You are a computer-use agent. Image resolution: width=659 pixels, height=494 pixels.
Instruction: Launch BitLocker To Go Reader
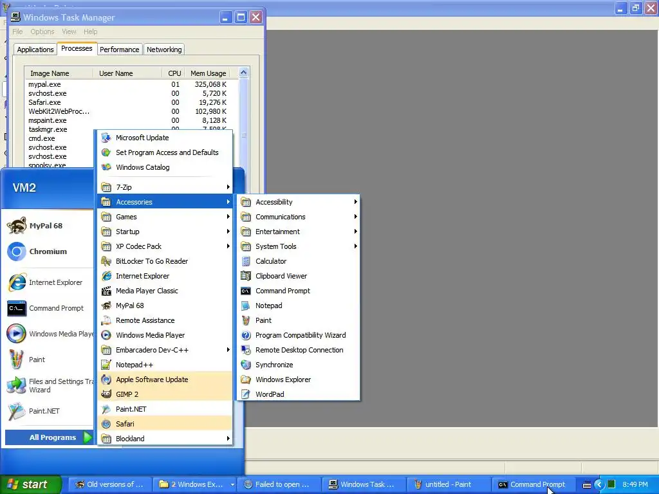165,261
